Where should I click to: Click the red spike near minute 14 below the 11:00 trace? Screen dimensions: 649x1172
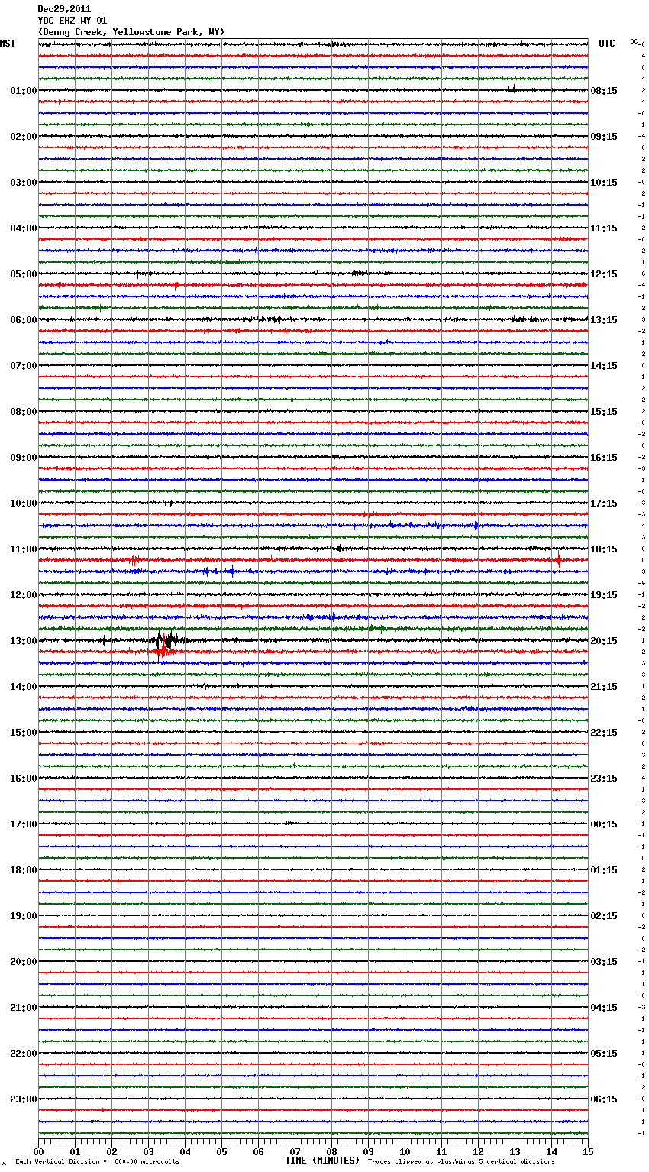tap(558, 560)
